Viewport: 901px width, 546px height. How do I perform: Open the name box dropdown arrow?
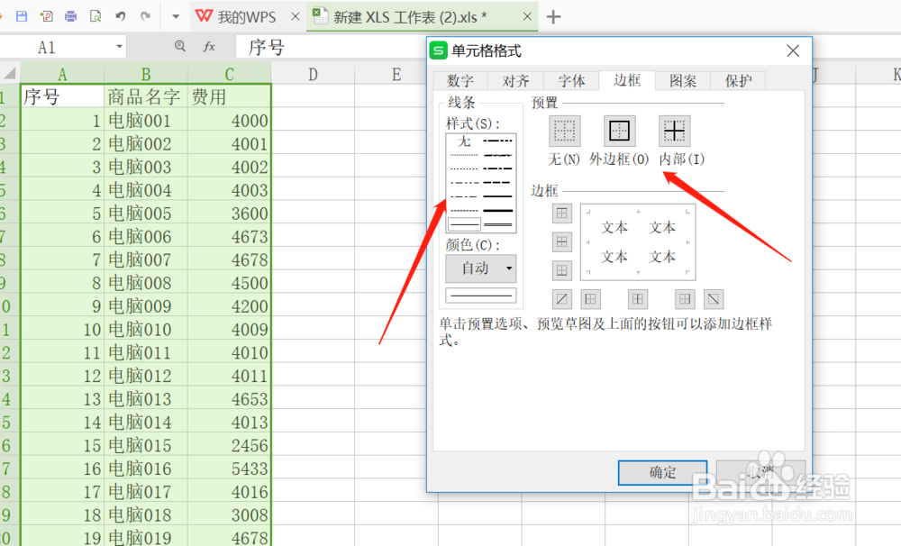coord(120,46)
